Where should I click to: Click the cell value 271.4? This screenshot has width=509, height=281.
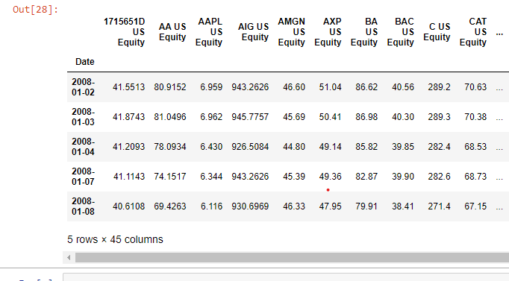pyautogui.click(x=439, y=206)
